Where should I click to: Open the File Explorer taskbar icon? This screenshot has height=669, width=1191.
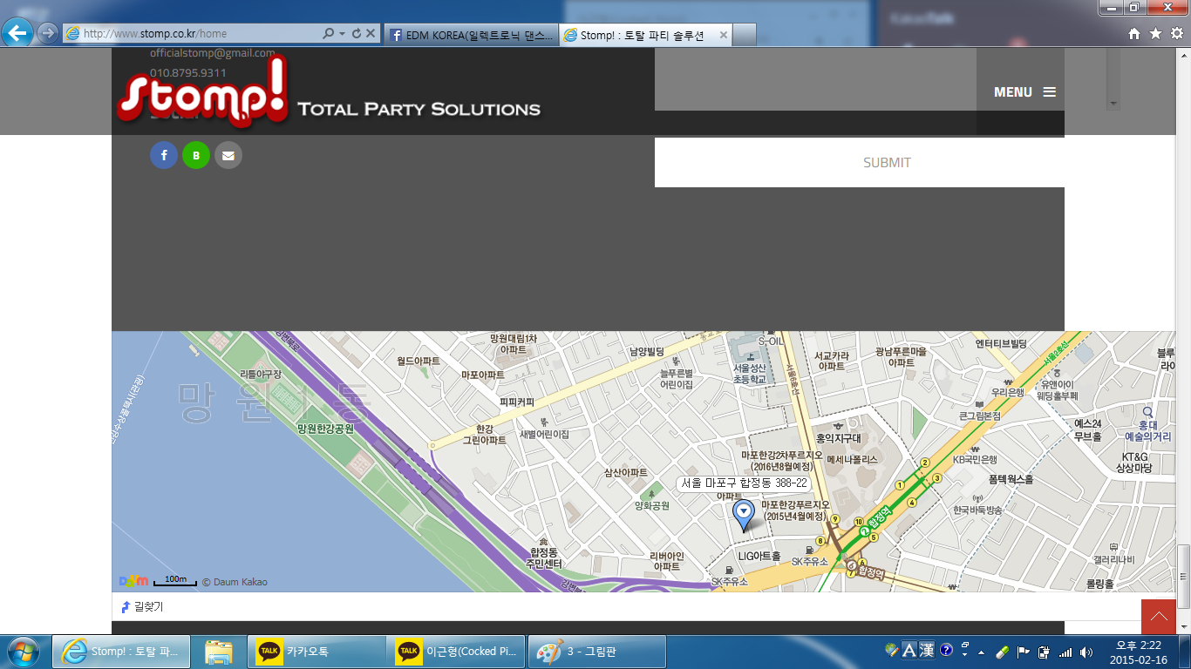[x=219, y=652]
